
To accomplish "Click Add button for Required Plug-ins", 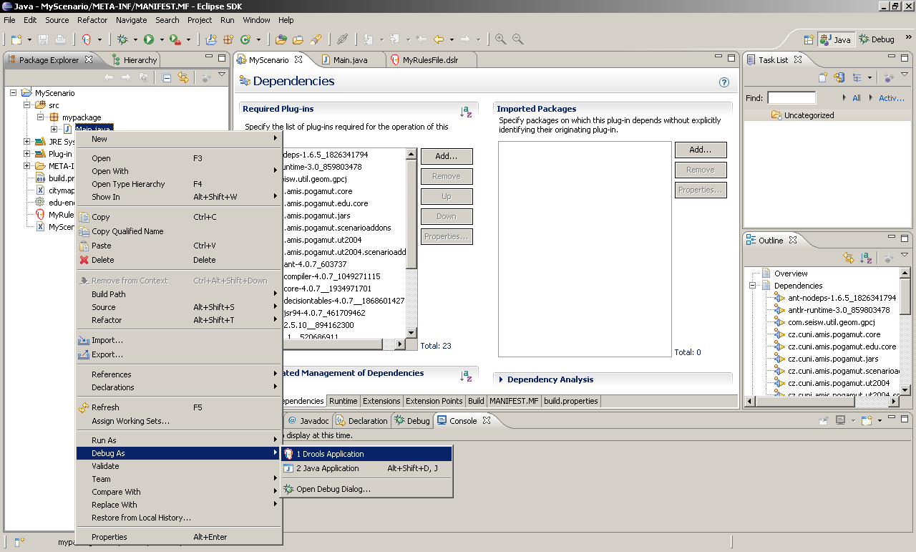I will (447, 156).
